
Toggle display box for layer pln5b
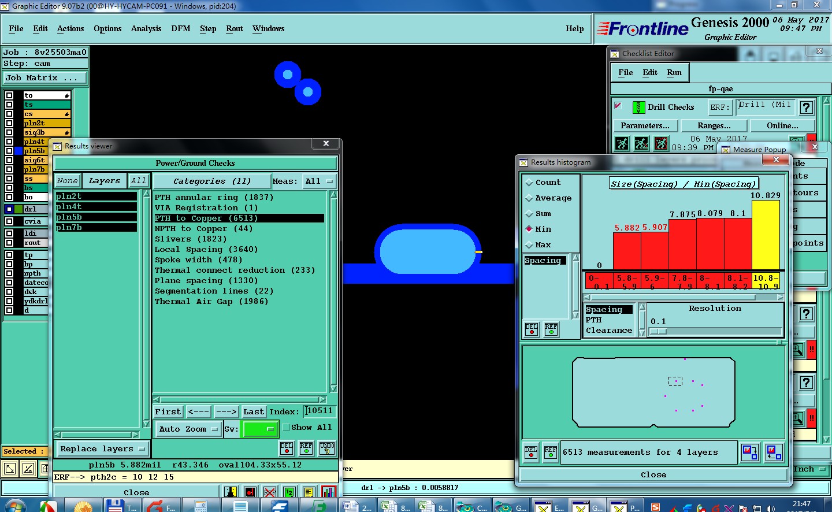pos(9,151)
